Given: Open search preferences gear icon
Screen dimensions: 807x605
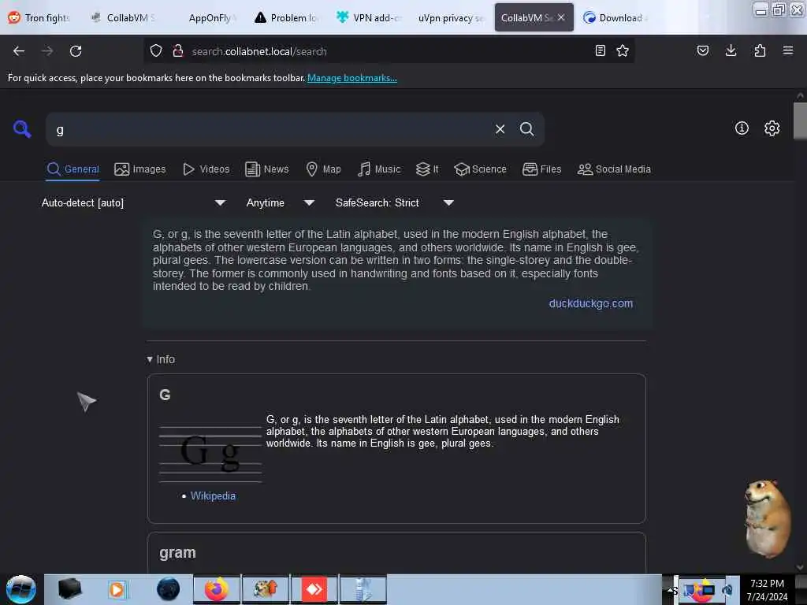Looking at the screenshot, I should pos(772,128).
